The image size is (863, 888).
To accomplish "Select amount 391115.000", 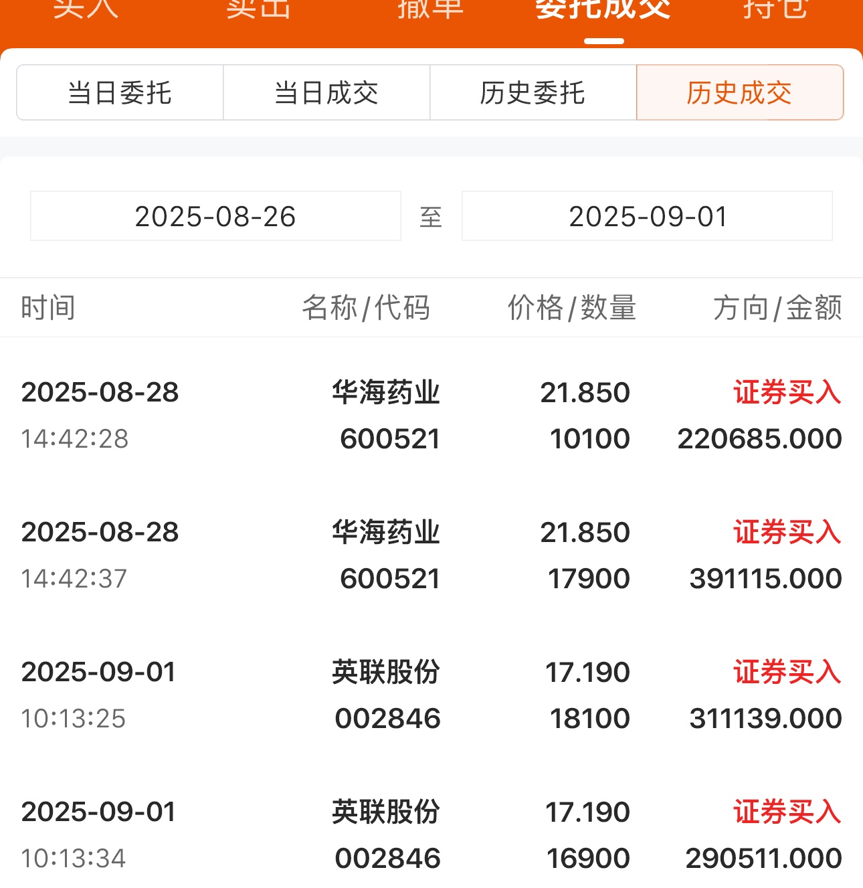I will (765, 579).
